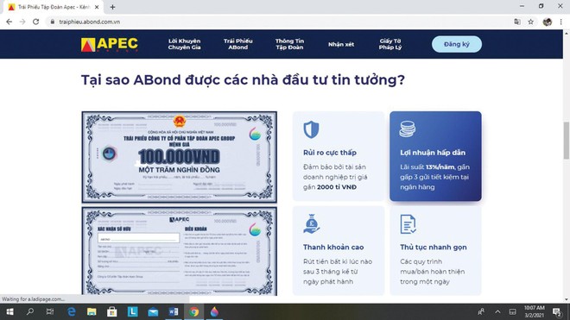Open Task View on the taskbar

pyautogui.click(x=50, y=311)
